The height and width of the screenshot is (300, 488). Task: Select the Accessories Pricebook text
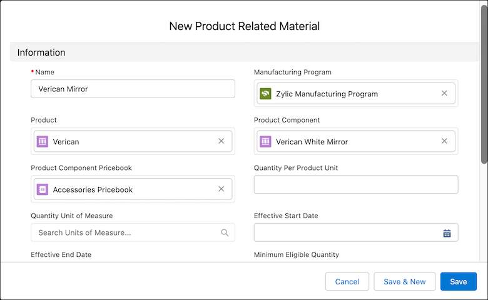93,189
